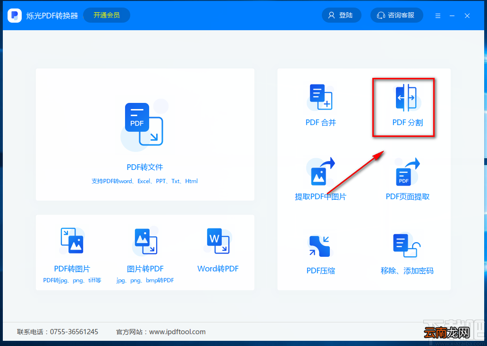487x346 pixels.
Task: Click the 提取PDF中图片 text label
Action: coord(320,197)
